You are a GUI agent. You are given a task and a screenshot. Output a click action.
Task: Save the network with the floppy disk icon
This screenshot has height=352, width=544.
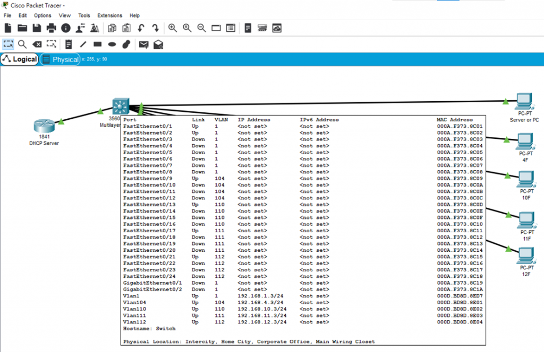[x=37, y=28]
